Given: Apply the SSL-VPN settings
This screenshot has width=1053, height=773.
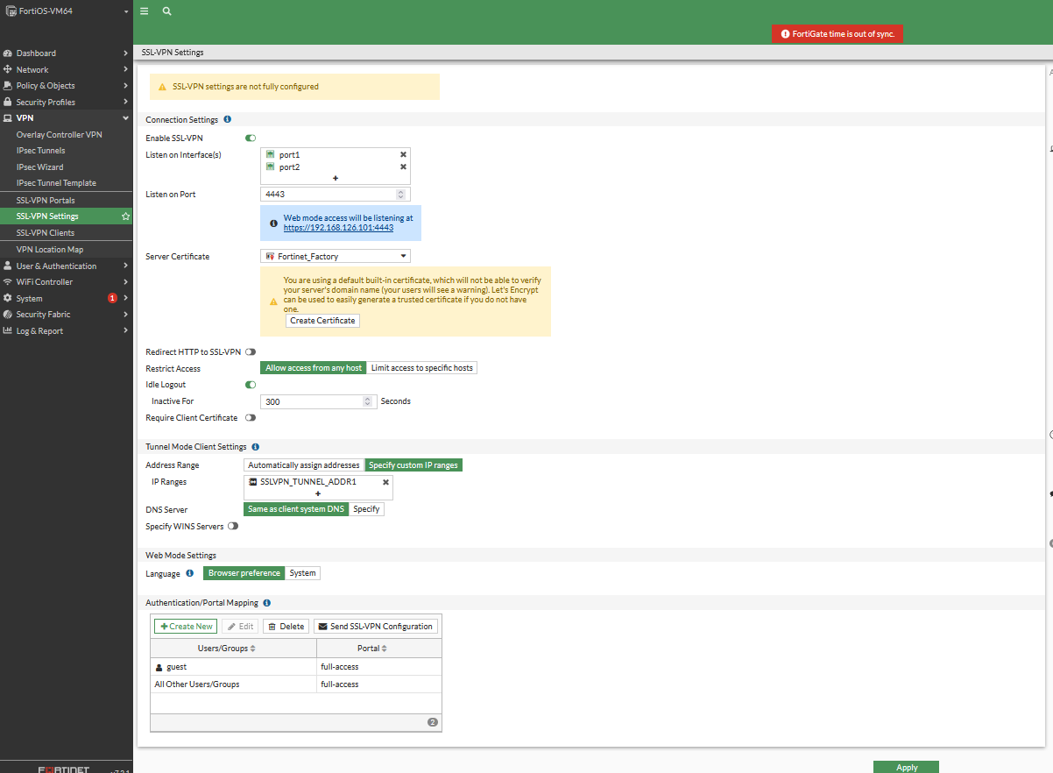Looking at the screenshot, I should point(906,767).
